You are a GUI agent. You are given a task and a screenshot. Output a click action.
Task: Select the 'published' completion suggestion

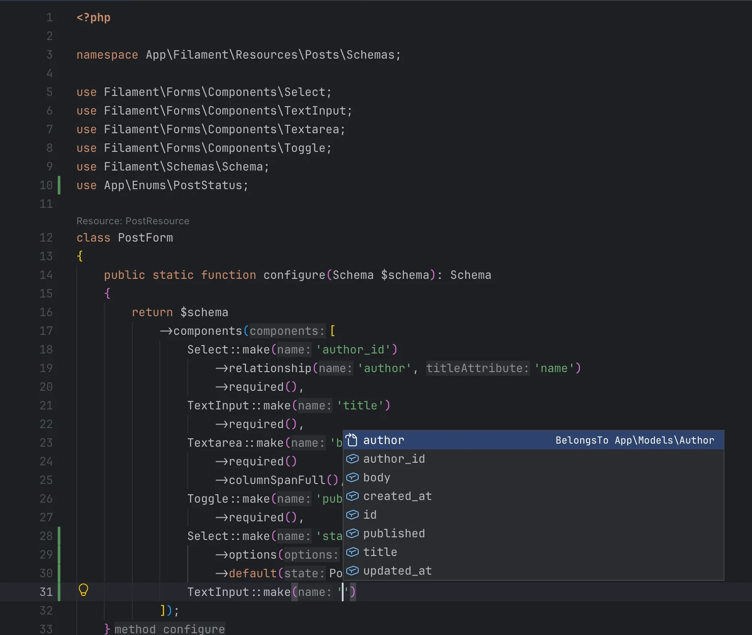pyautogui.click(x=534, y=533)
